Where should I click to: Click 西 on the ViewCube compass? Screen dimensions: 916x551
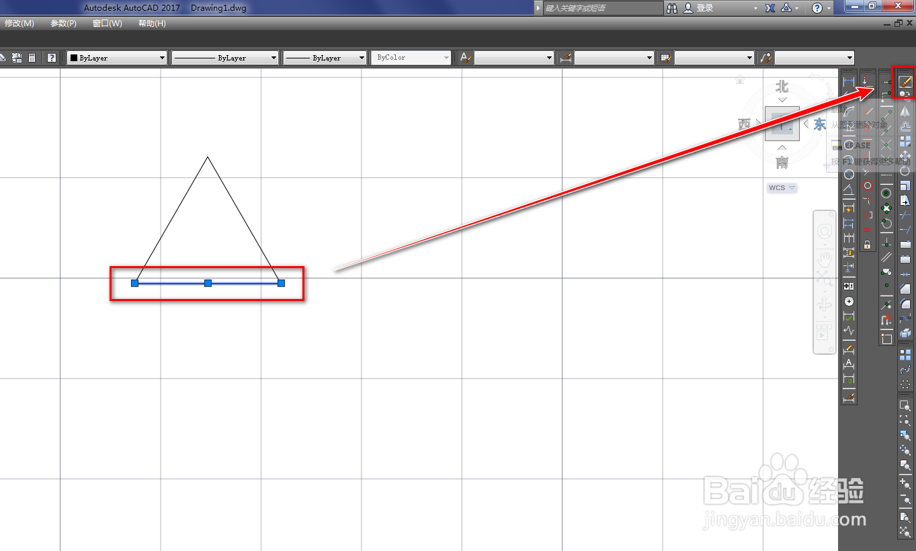(744, 124)
